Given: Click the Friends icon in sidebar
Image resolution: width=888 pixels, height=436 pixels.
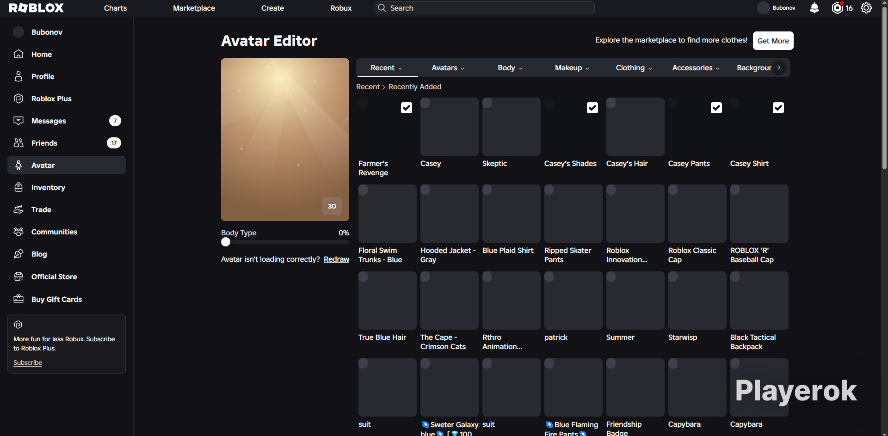Looking at the screenshot, I should tap(18, 143).
